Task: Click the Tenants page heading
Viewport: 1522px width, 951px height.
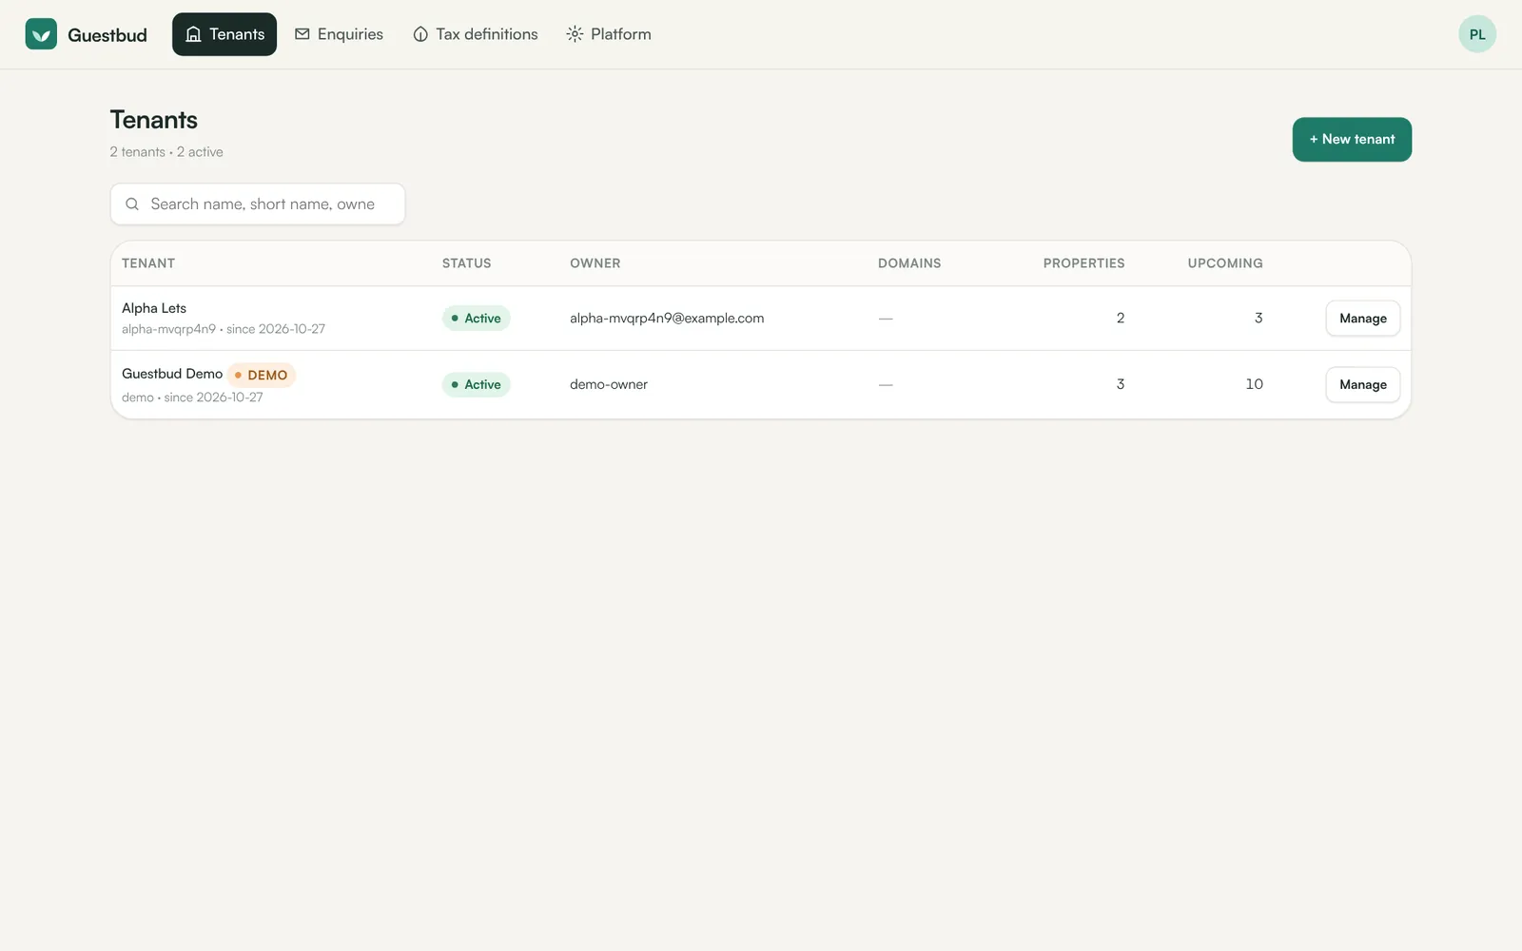Action: (154, 120)
